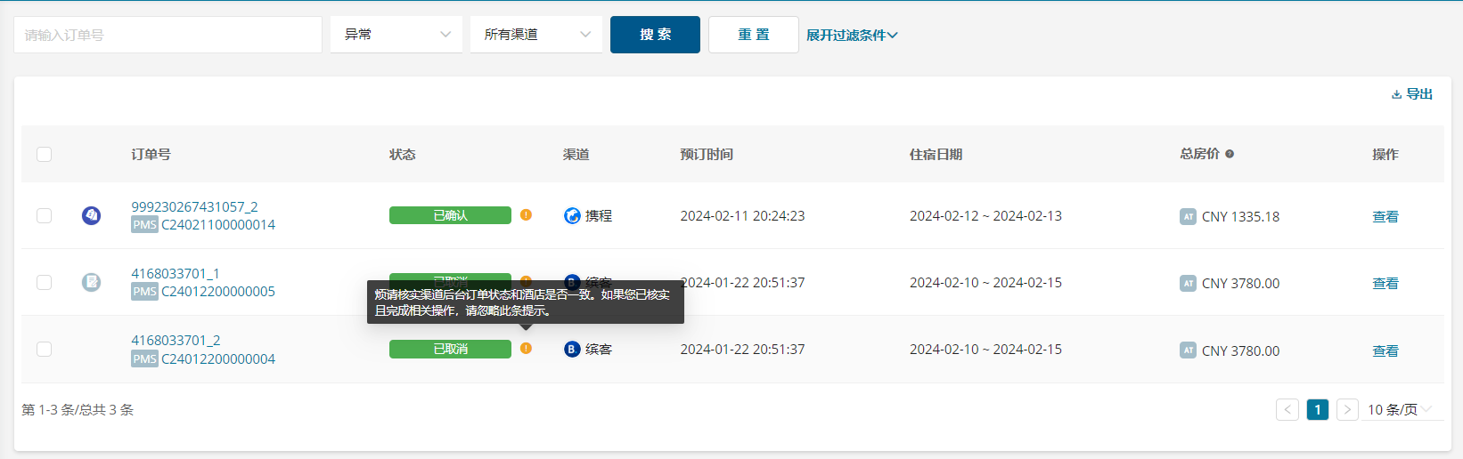
Task: Click 查看 for order 4168033701_2
Action: (1385, 350)
